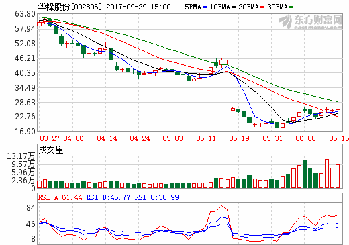Click the 10PMA legend label
Viewport: 349px width, 245px height.
point(220,7)
